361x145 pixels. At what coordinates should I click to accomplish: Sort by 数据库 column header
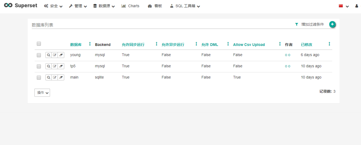click(76, 45)
